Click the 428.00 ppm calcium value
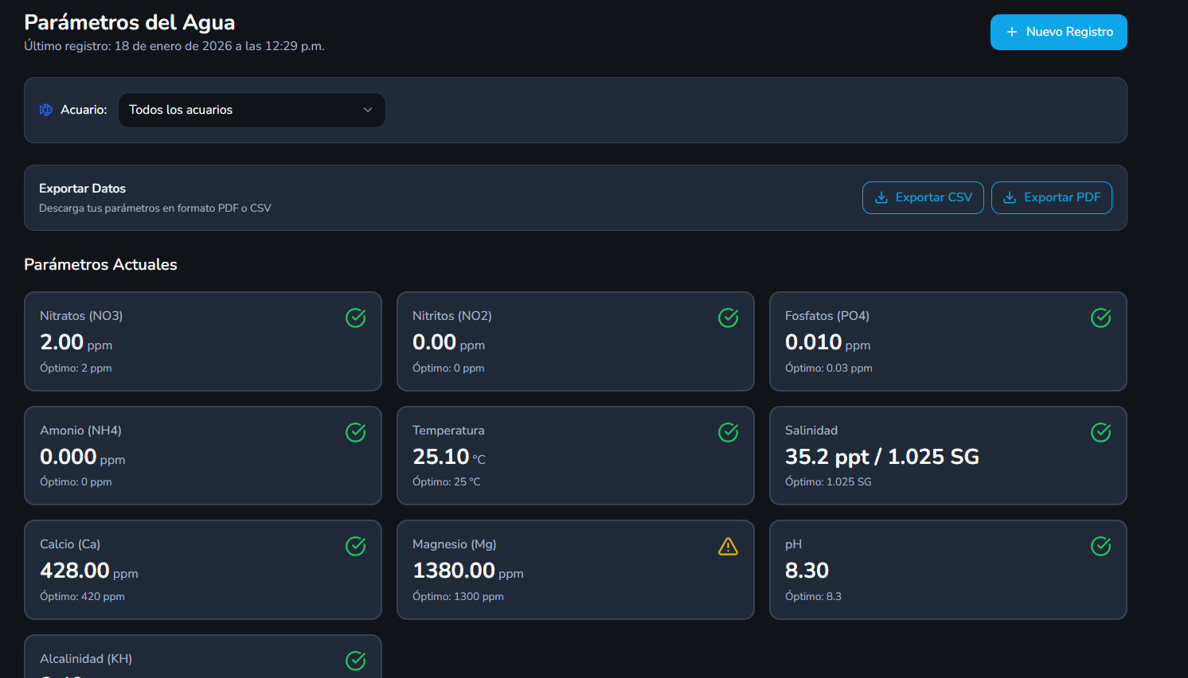Image resolution: width=1188 pixels, height=678 pixels. (x=89, y=571)
